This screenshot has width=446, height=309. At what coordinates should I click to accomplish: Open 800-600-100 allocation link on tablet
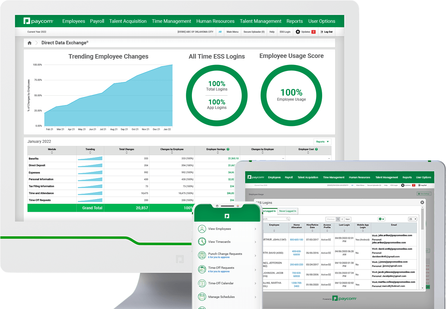[296, 240]
